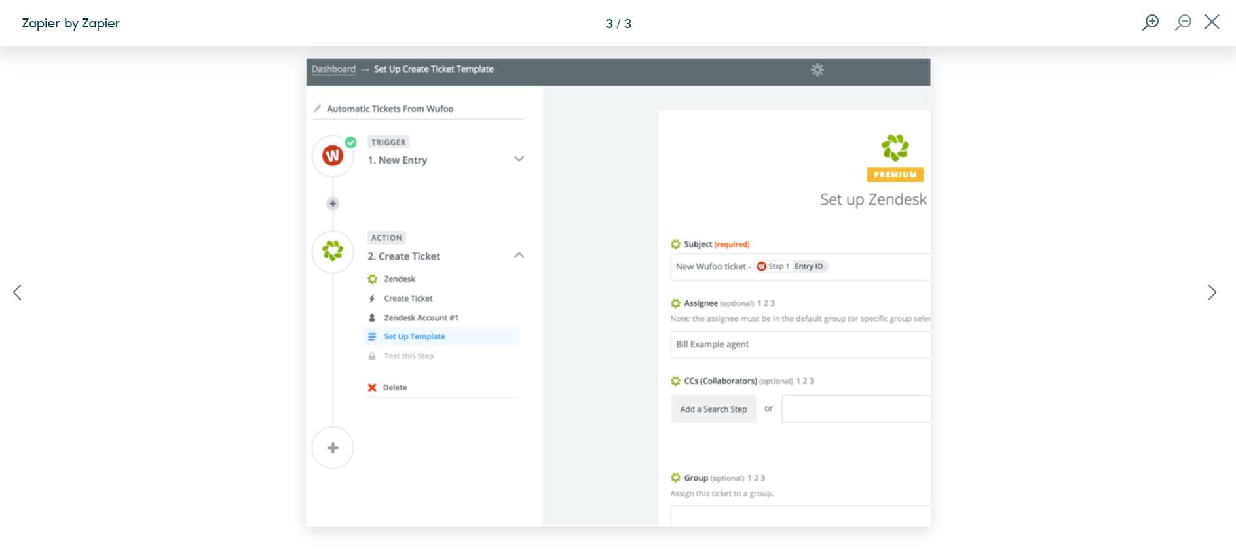Click the Assignee field with Bill Example agent
This screenshot has height=554, width=1236.
[x=800, y=345]
